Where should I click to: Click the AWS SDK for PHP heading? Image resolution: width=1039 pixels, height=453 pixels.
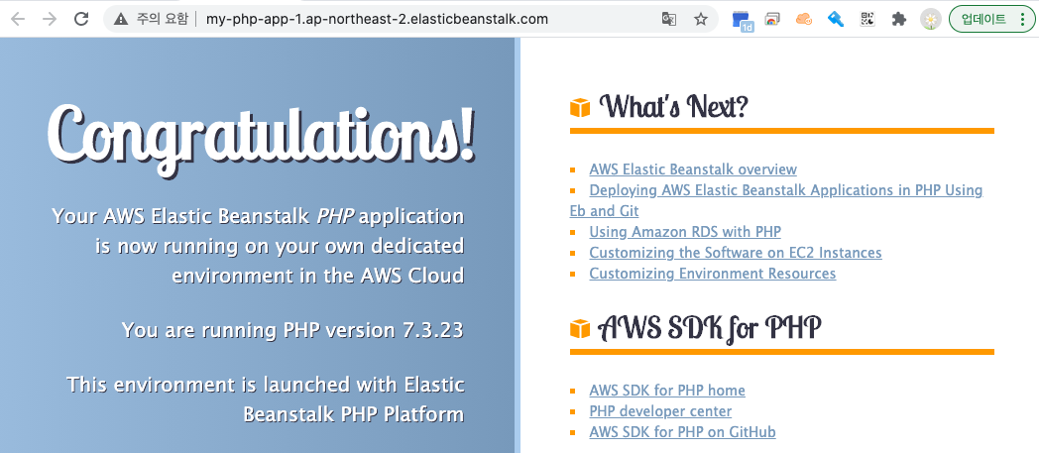coord(710,327)
